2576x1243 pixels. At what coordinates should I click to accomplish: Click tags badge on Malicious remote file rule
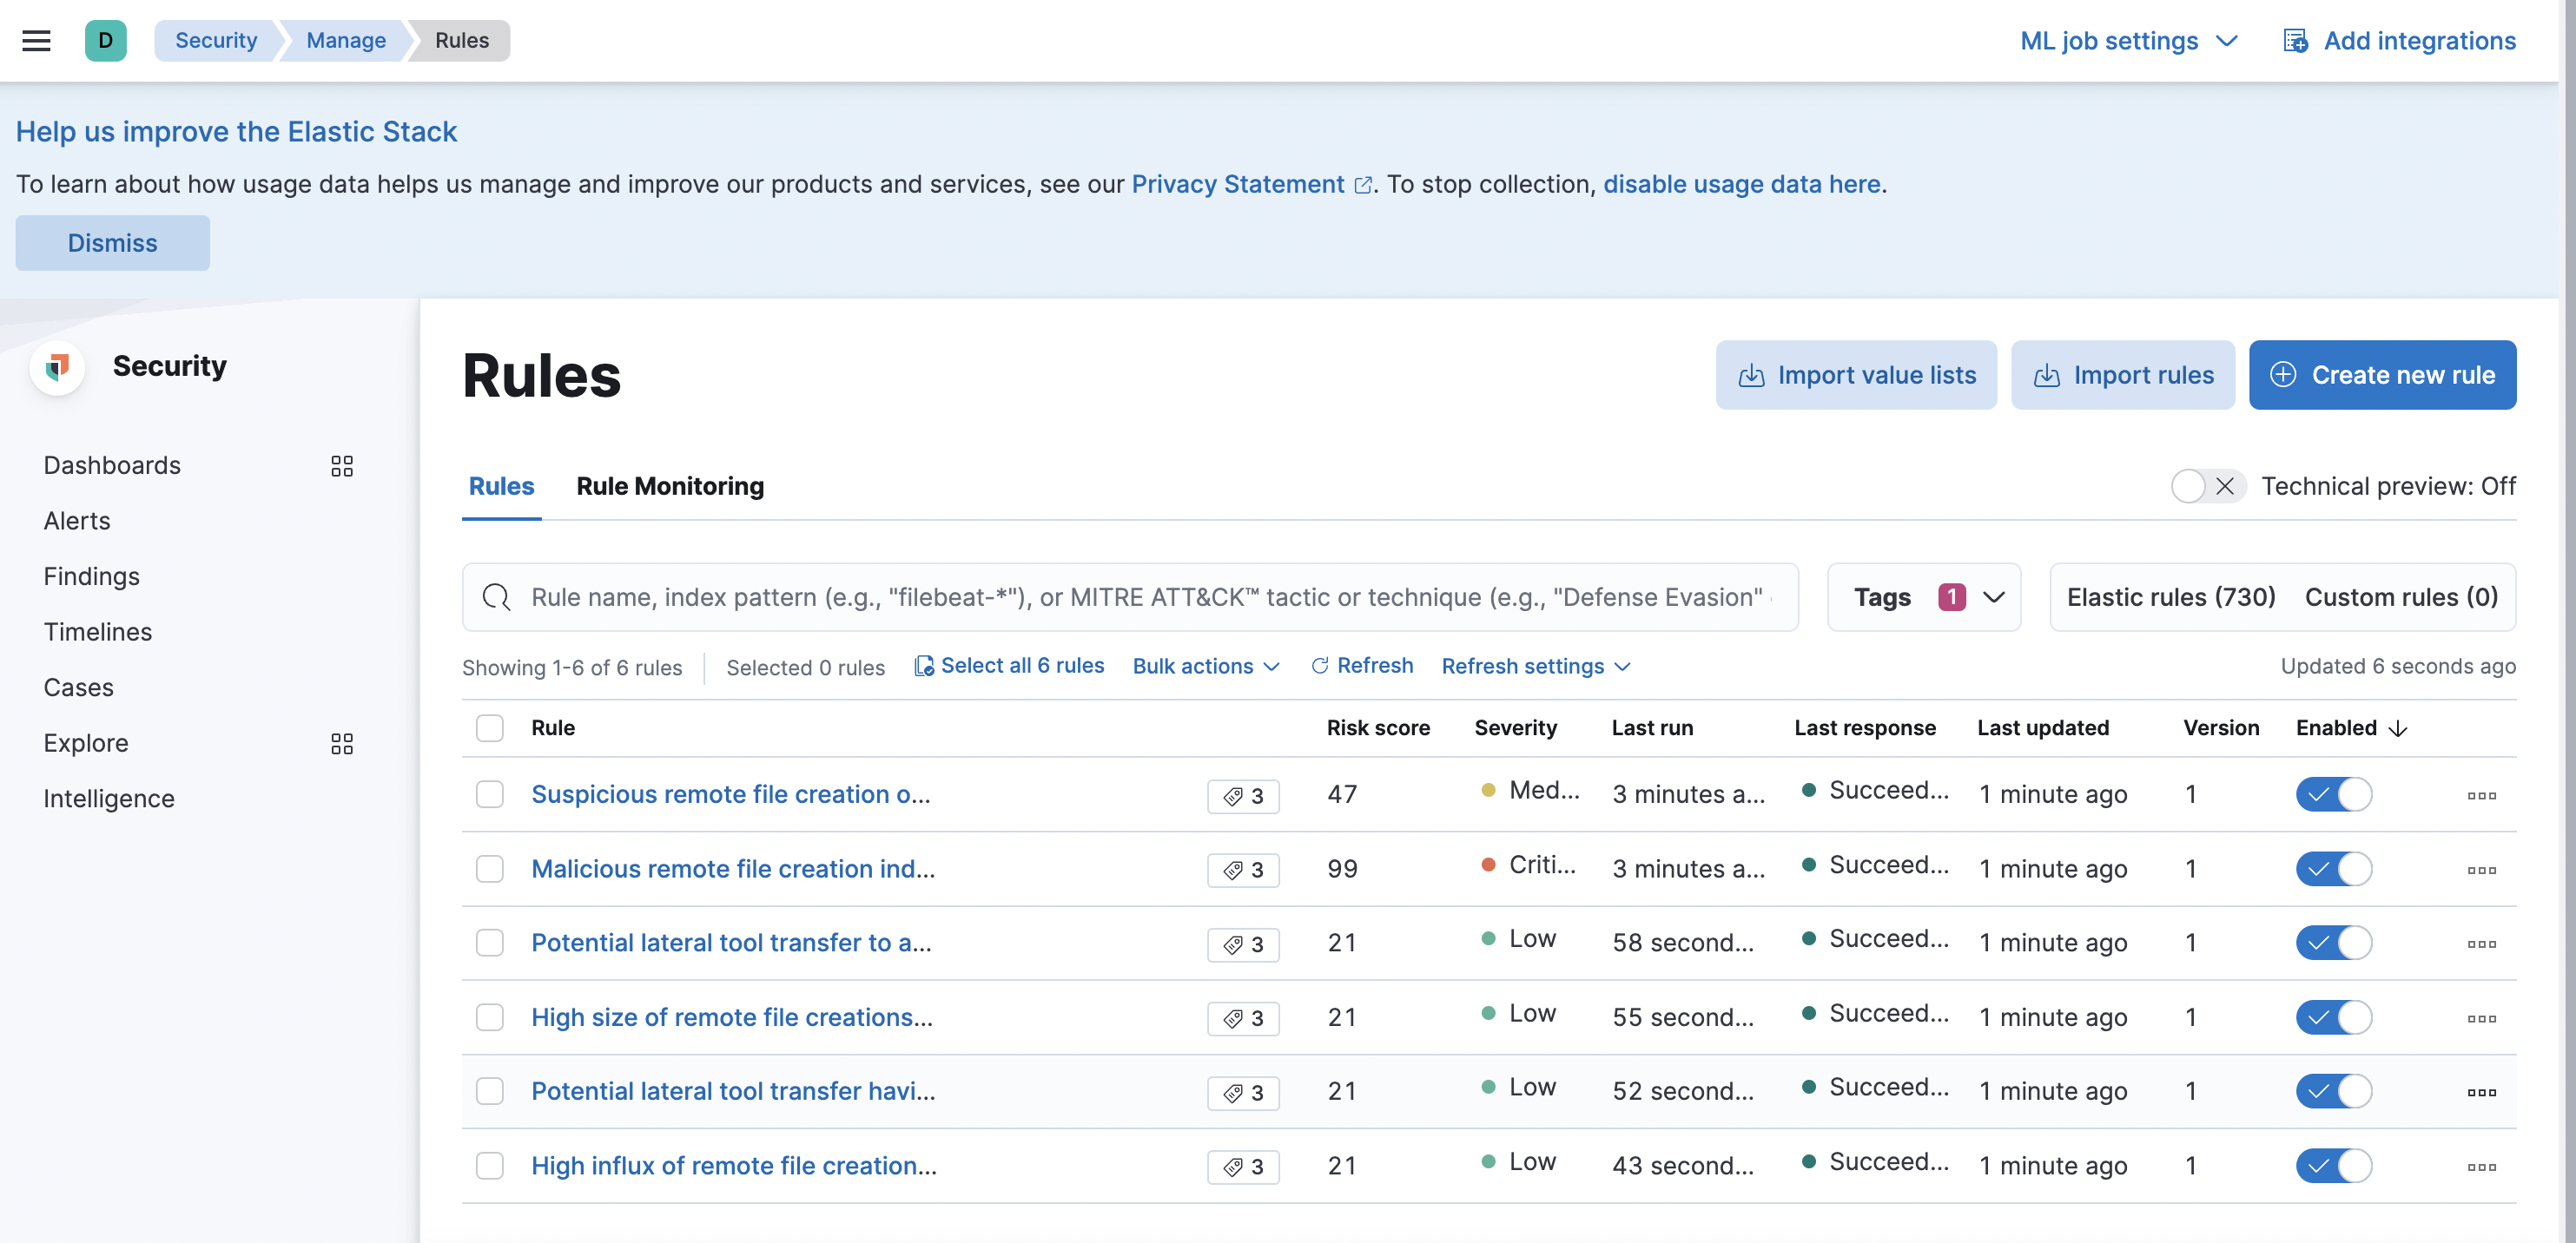pos(1242,869)
